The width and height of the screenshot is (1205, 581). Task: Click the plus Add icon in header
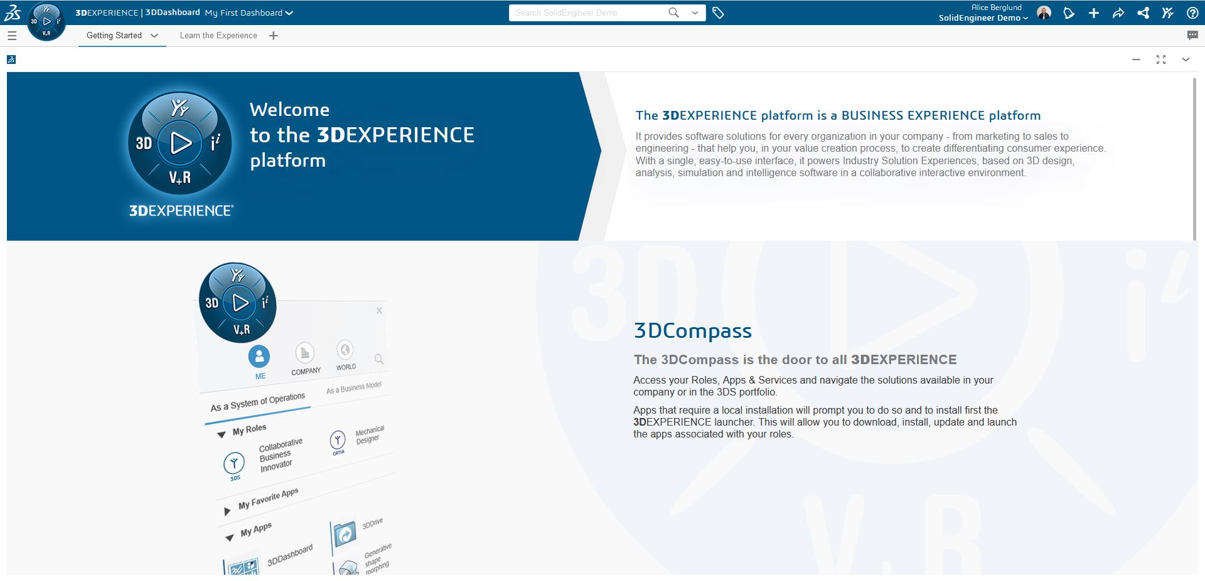[1093, 13]
